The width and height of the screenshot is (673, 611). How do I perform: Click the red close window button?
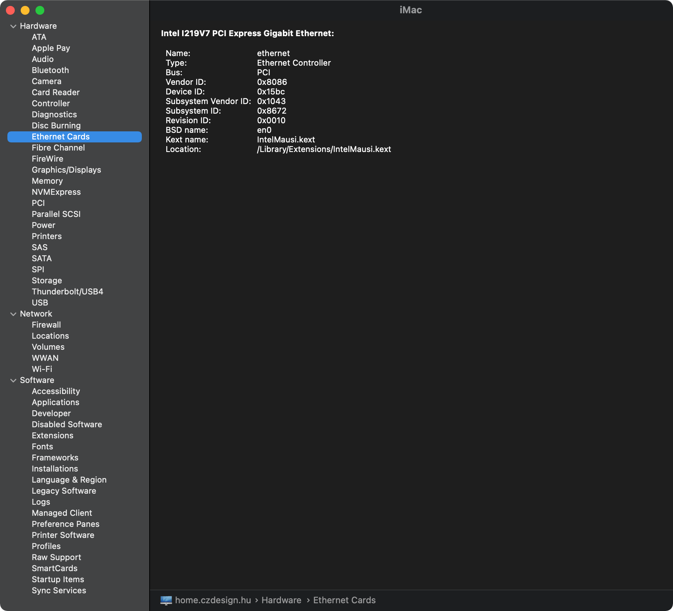click(10, 10)
